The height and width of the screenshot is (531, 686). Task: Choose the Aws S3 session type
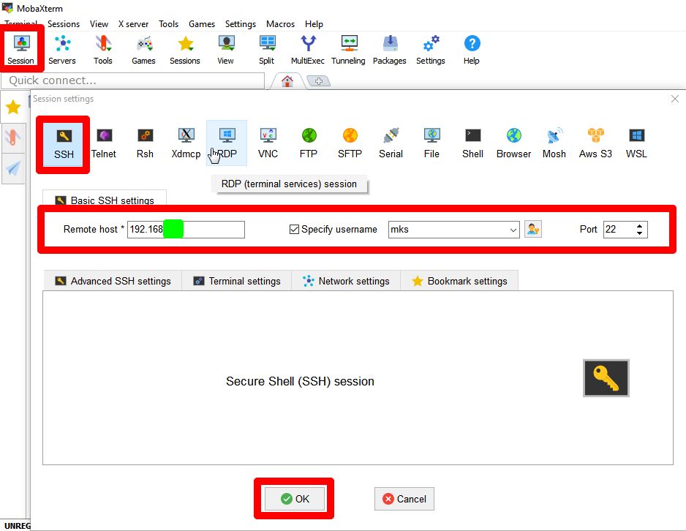pyautogui.click(x=595, y=143)
